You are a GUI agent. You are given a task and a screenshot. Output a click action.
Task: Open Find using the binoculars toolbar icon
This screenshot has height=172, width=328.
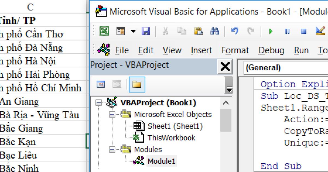click(x=215, y=31)
